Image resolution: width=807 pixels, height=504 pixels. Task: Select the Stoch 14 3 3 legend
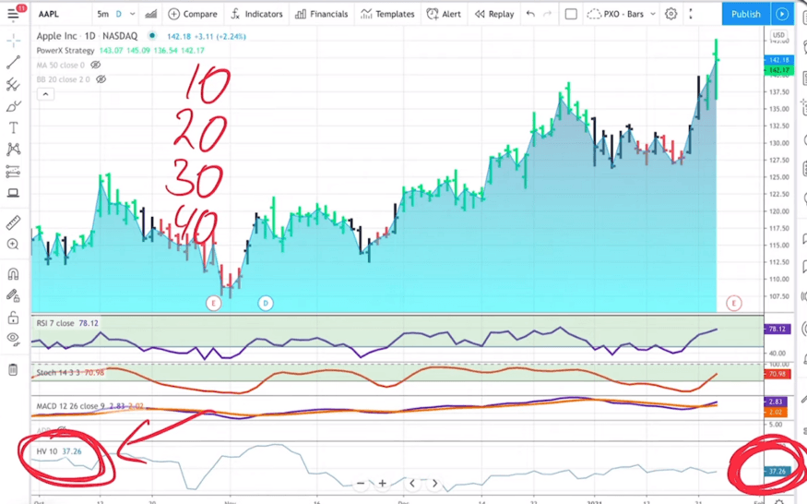57,373
